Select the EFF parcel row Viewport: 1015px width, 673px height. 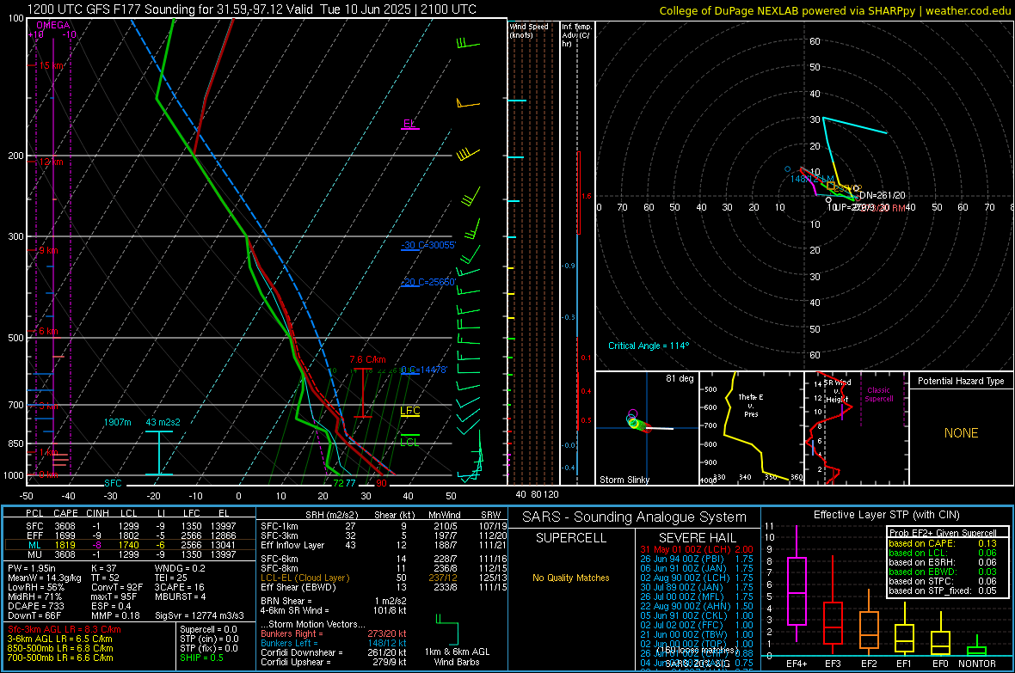pos(129,535)
